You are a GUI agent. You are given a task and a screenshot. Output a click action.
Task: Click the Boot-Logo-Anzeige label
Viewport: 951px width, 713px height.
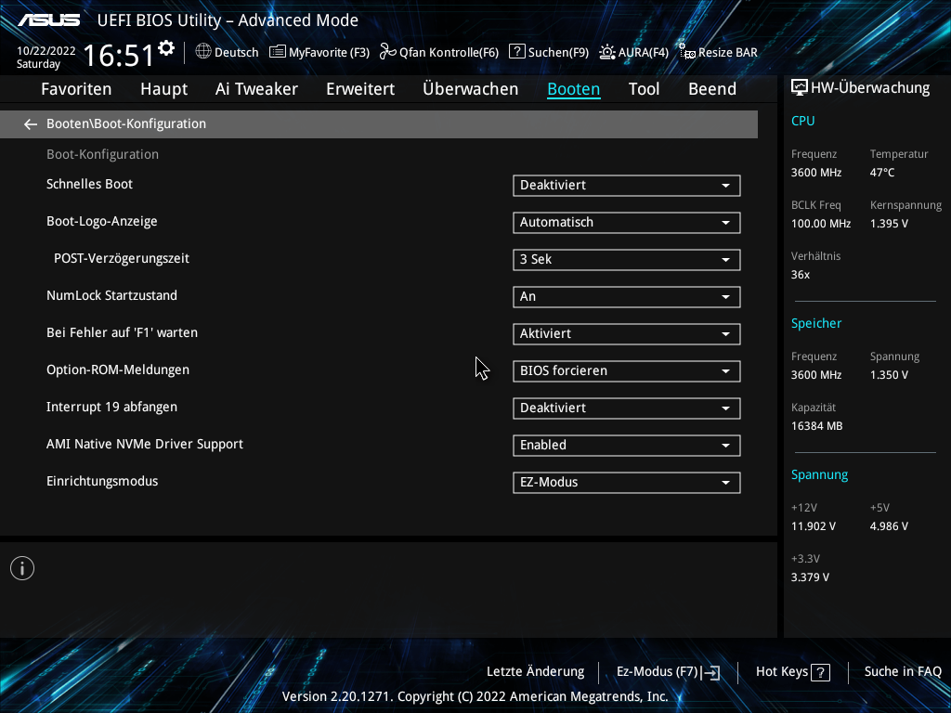(102, 222)
